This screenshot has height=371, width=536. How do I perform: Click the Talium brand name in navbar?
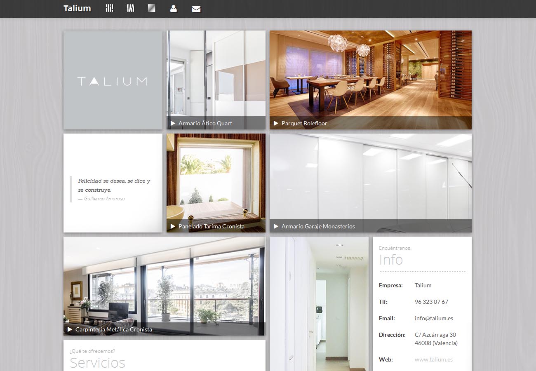[x=77, y=8]
